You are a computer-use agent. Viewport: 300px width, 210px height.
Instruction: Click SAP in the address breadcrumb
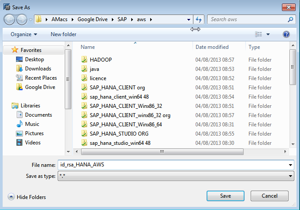click(x=122, y=19)
